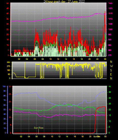
Task: Click the sunset dotted time marker
Action: (97, 131)
